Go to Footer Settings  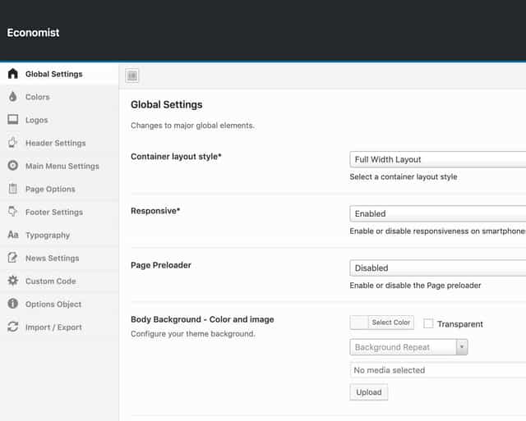(59, 212)
